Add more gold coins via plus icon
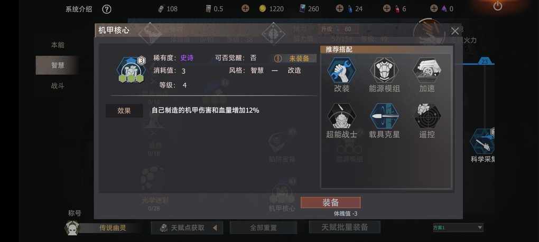 coord(245,8)
